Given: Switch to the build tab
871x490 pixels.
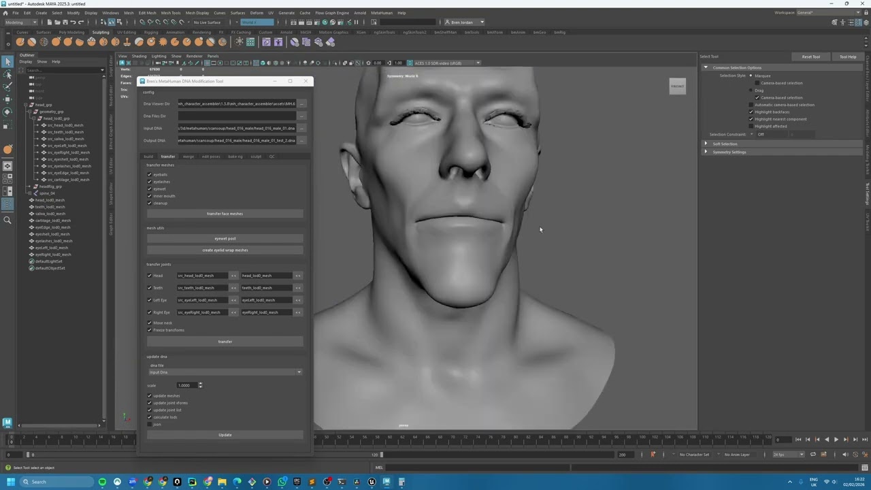Looking at the screenshot, I should 148,157.
